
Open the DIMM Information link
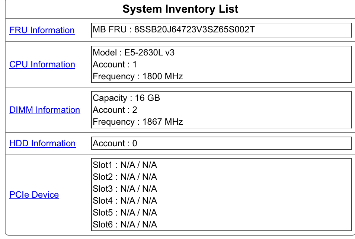45,110
